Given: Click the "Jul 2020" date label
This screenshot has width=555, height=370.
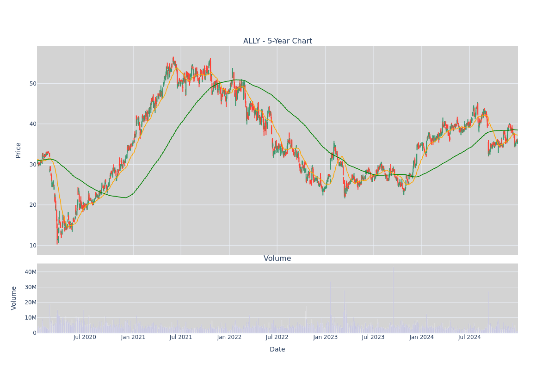Looking at the screenshot, I should point(85,337).
